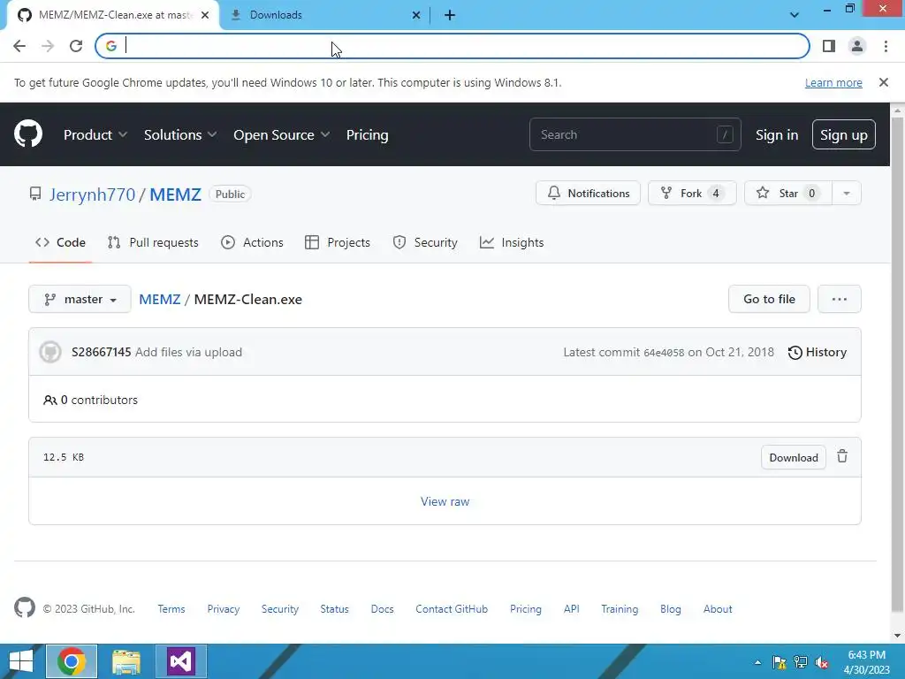Expand the Solutions menu
Screen dimensions: 905x679
[180, 134]
